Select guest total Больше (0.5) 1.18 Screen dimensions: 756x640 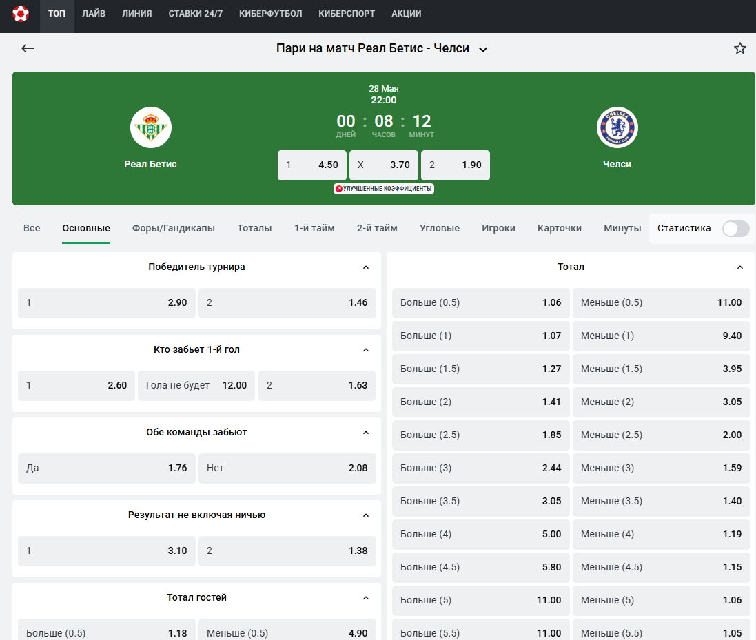[x=107, y=630]
